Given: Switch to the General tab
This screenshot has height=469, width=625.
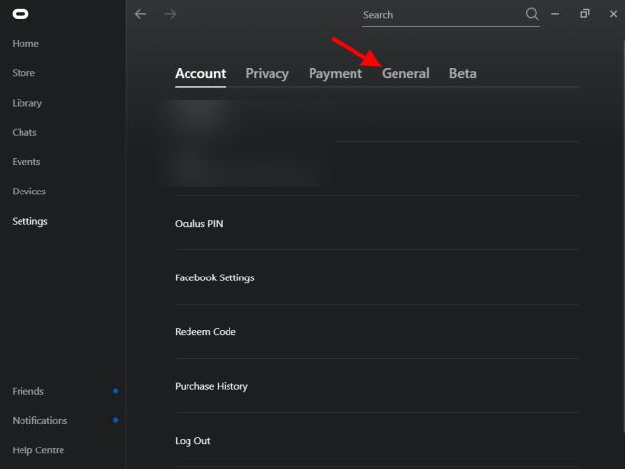Looking at the screenshot, I should pos(405,74).
